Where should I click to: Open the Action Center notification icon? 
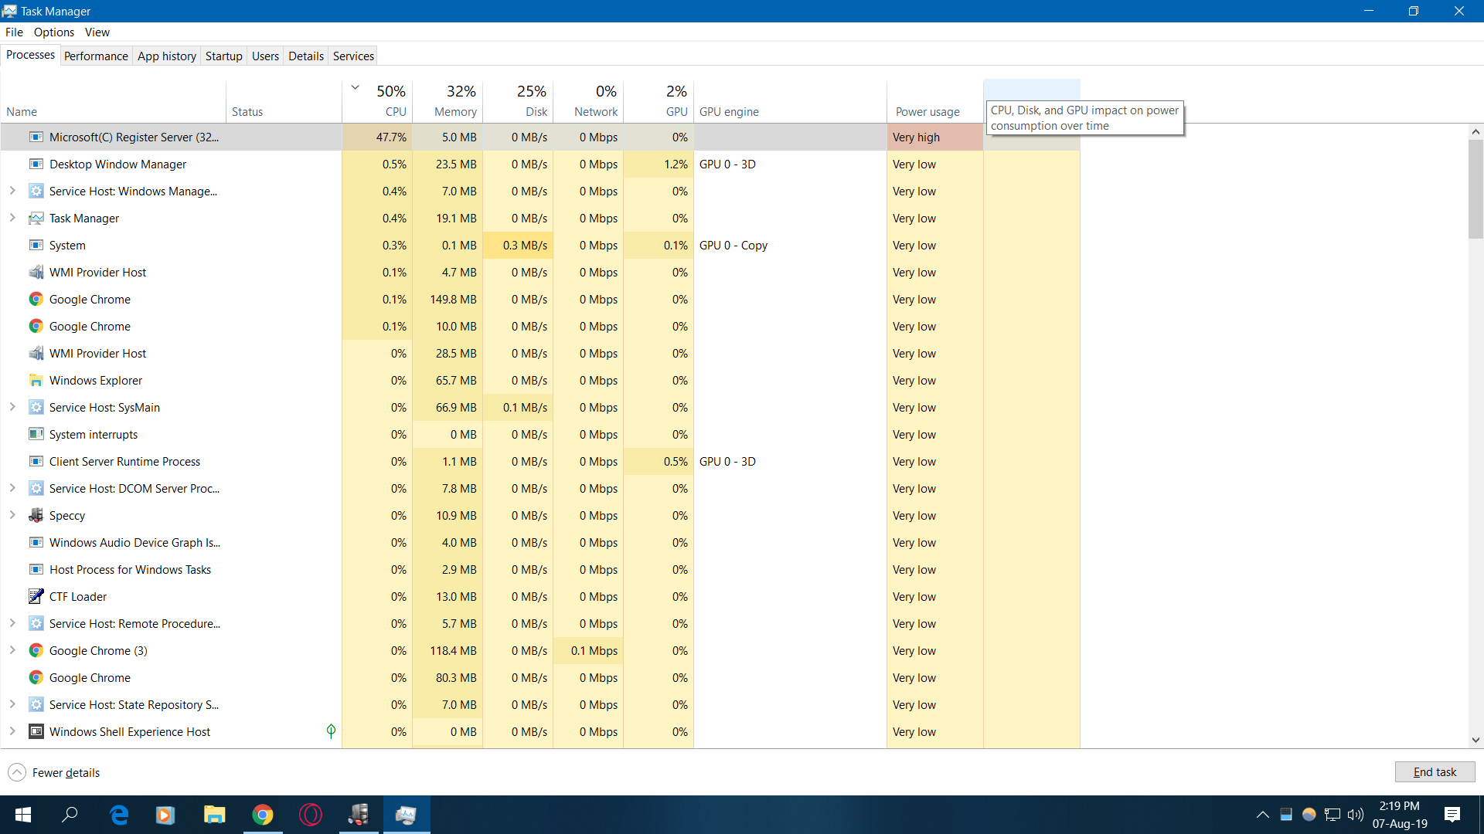pyautogui.click(x=1452, y=815)
